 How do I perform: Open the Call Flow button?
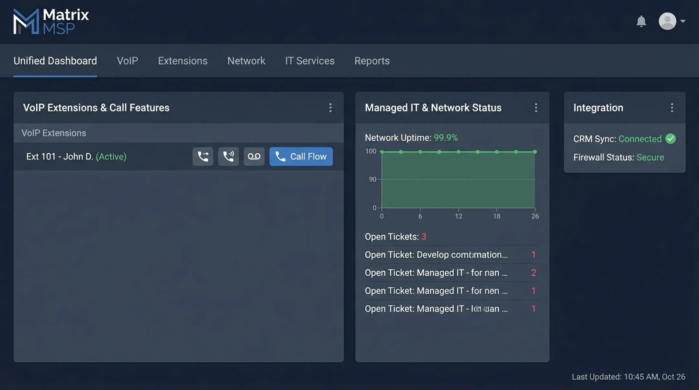tap(301, 157)
